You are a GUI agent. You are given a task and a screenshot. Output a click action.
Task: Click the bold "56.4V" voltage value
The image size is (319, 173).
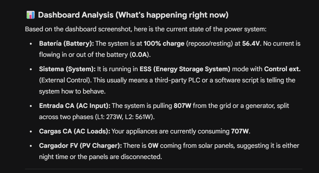251,43
